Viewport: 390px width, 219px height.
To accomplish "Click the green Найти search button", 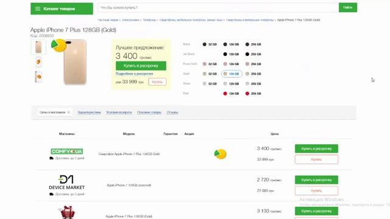I will click(x=348, y=7).
